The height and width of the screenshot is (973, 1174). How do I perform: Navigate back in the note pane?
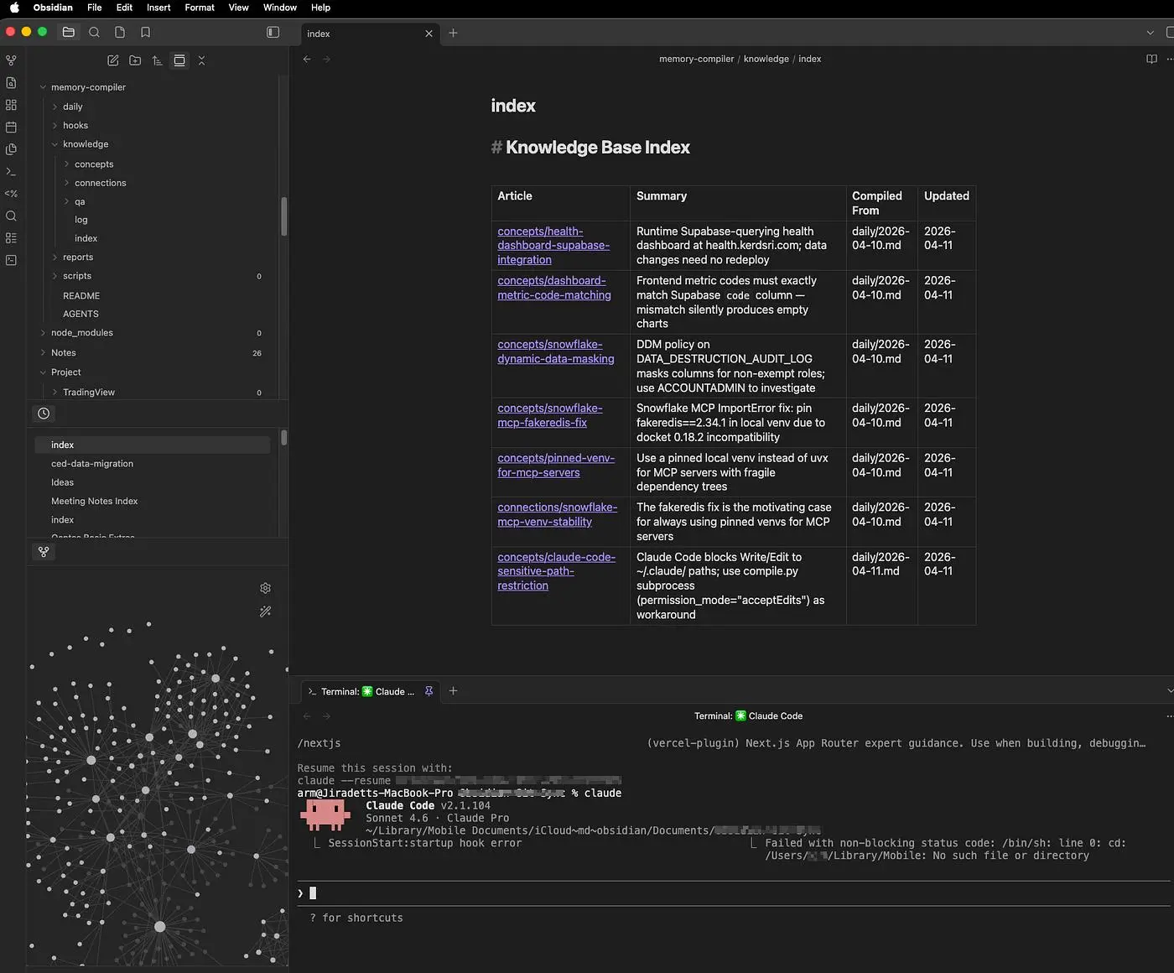pos(307,59)
